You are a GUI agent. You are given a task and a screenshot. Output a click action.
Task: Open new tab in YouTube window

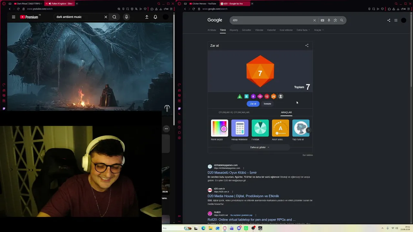[x=77, y=4]
